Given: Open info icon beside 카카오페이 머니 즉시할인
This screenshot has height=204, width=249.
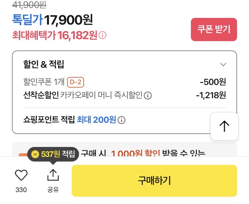Looking at the screenshot, I should [x=148, y=96].
